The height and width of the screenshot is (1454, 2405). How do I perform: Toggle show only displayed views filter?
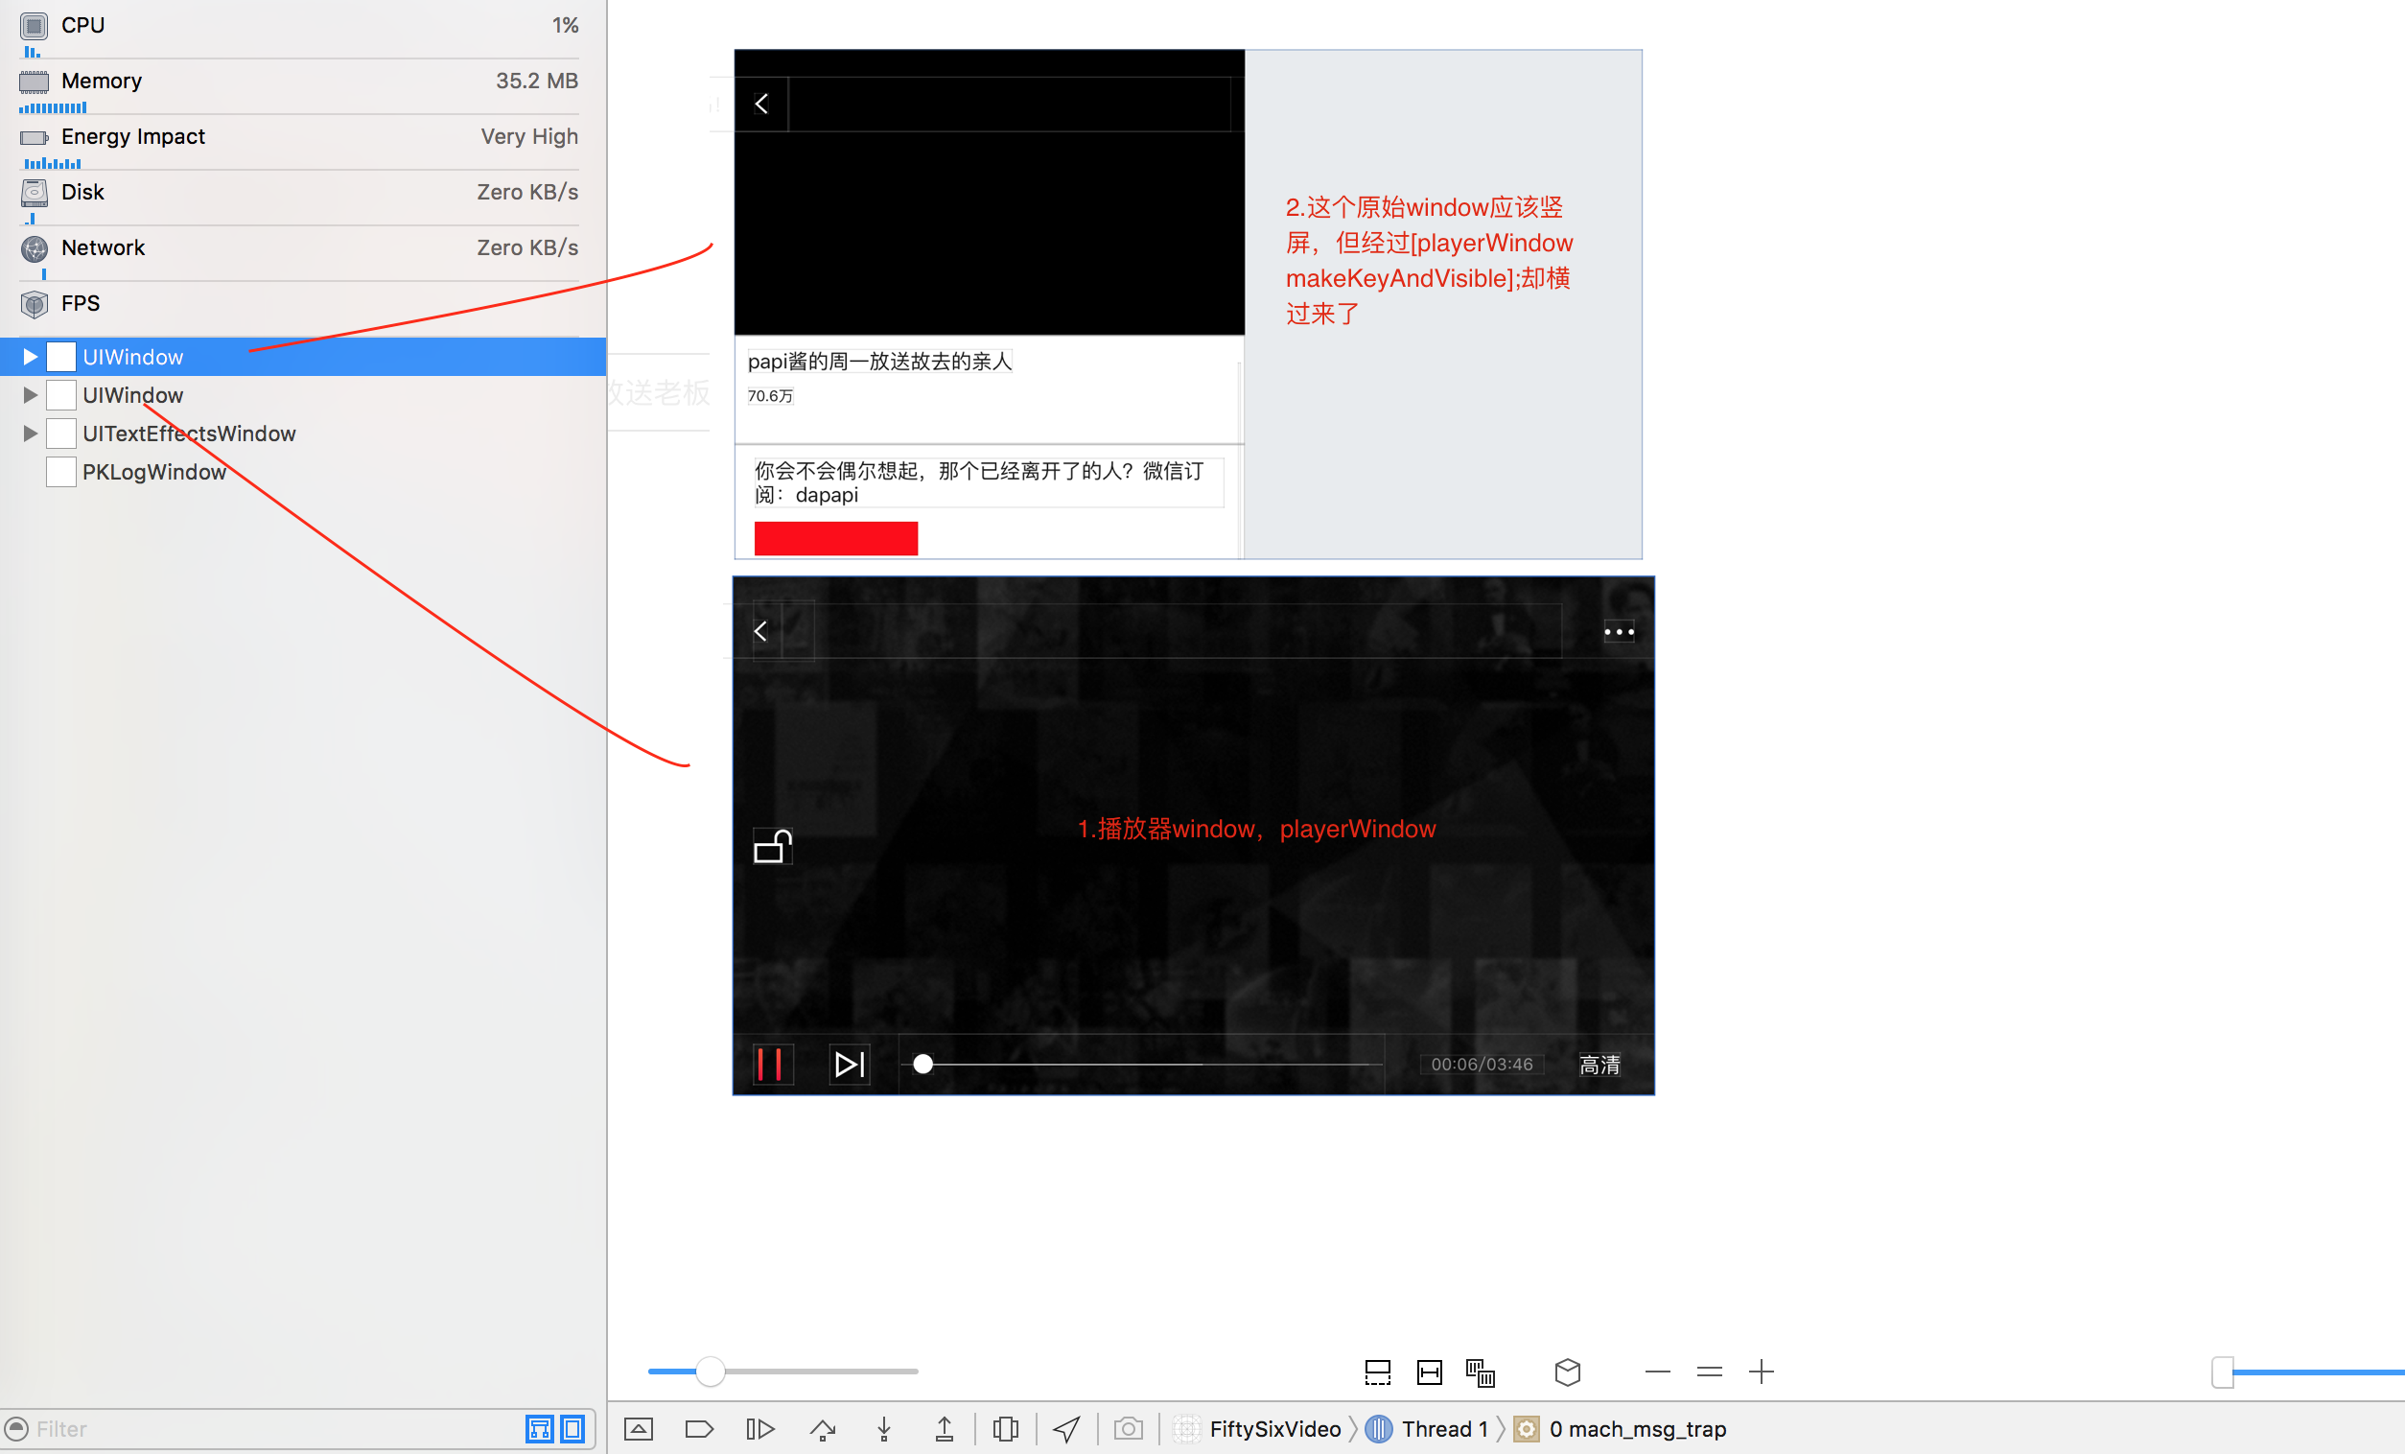click(x=572, y=1429)
